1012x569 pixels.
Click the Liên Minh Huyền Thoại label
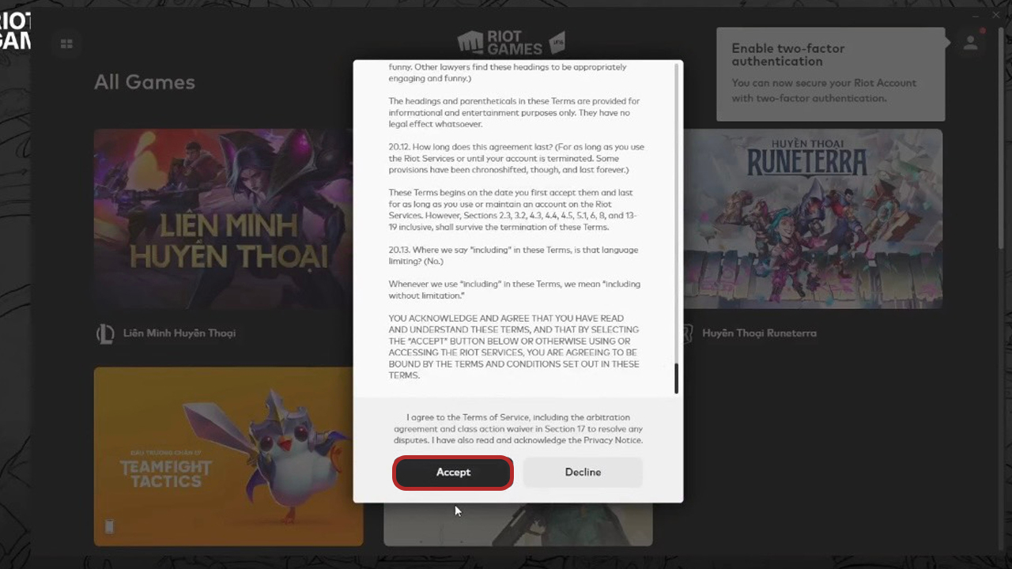(179, 333)
